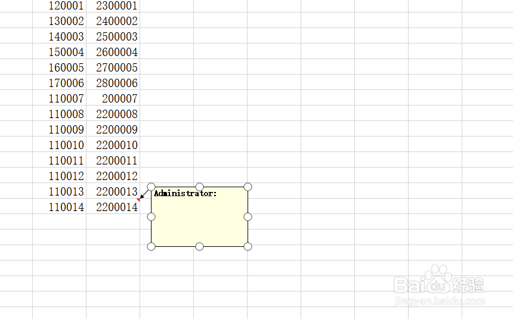Select cell containing 160005
513x319 pixels.
click(60, 67)
